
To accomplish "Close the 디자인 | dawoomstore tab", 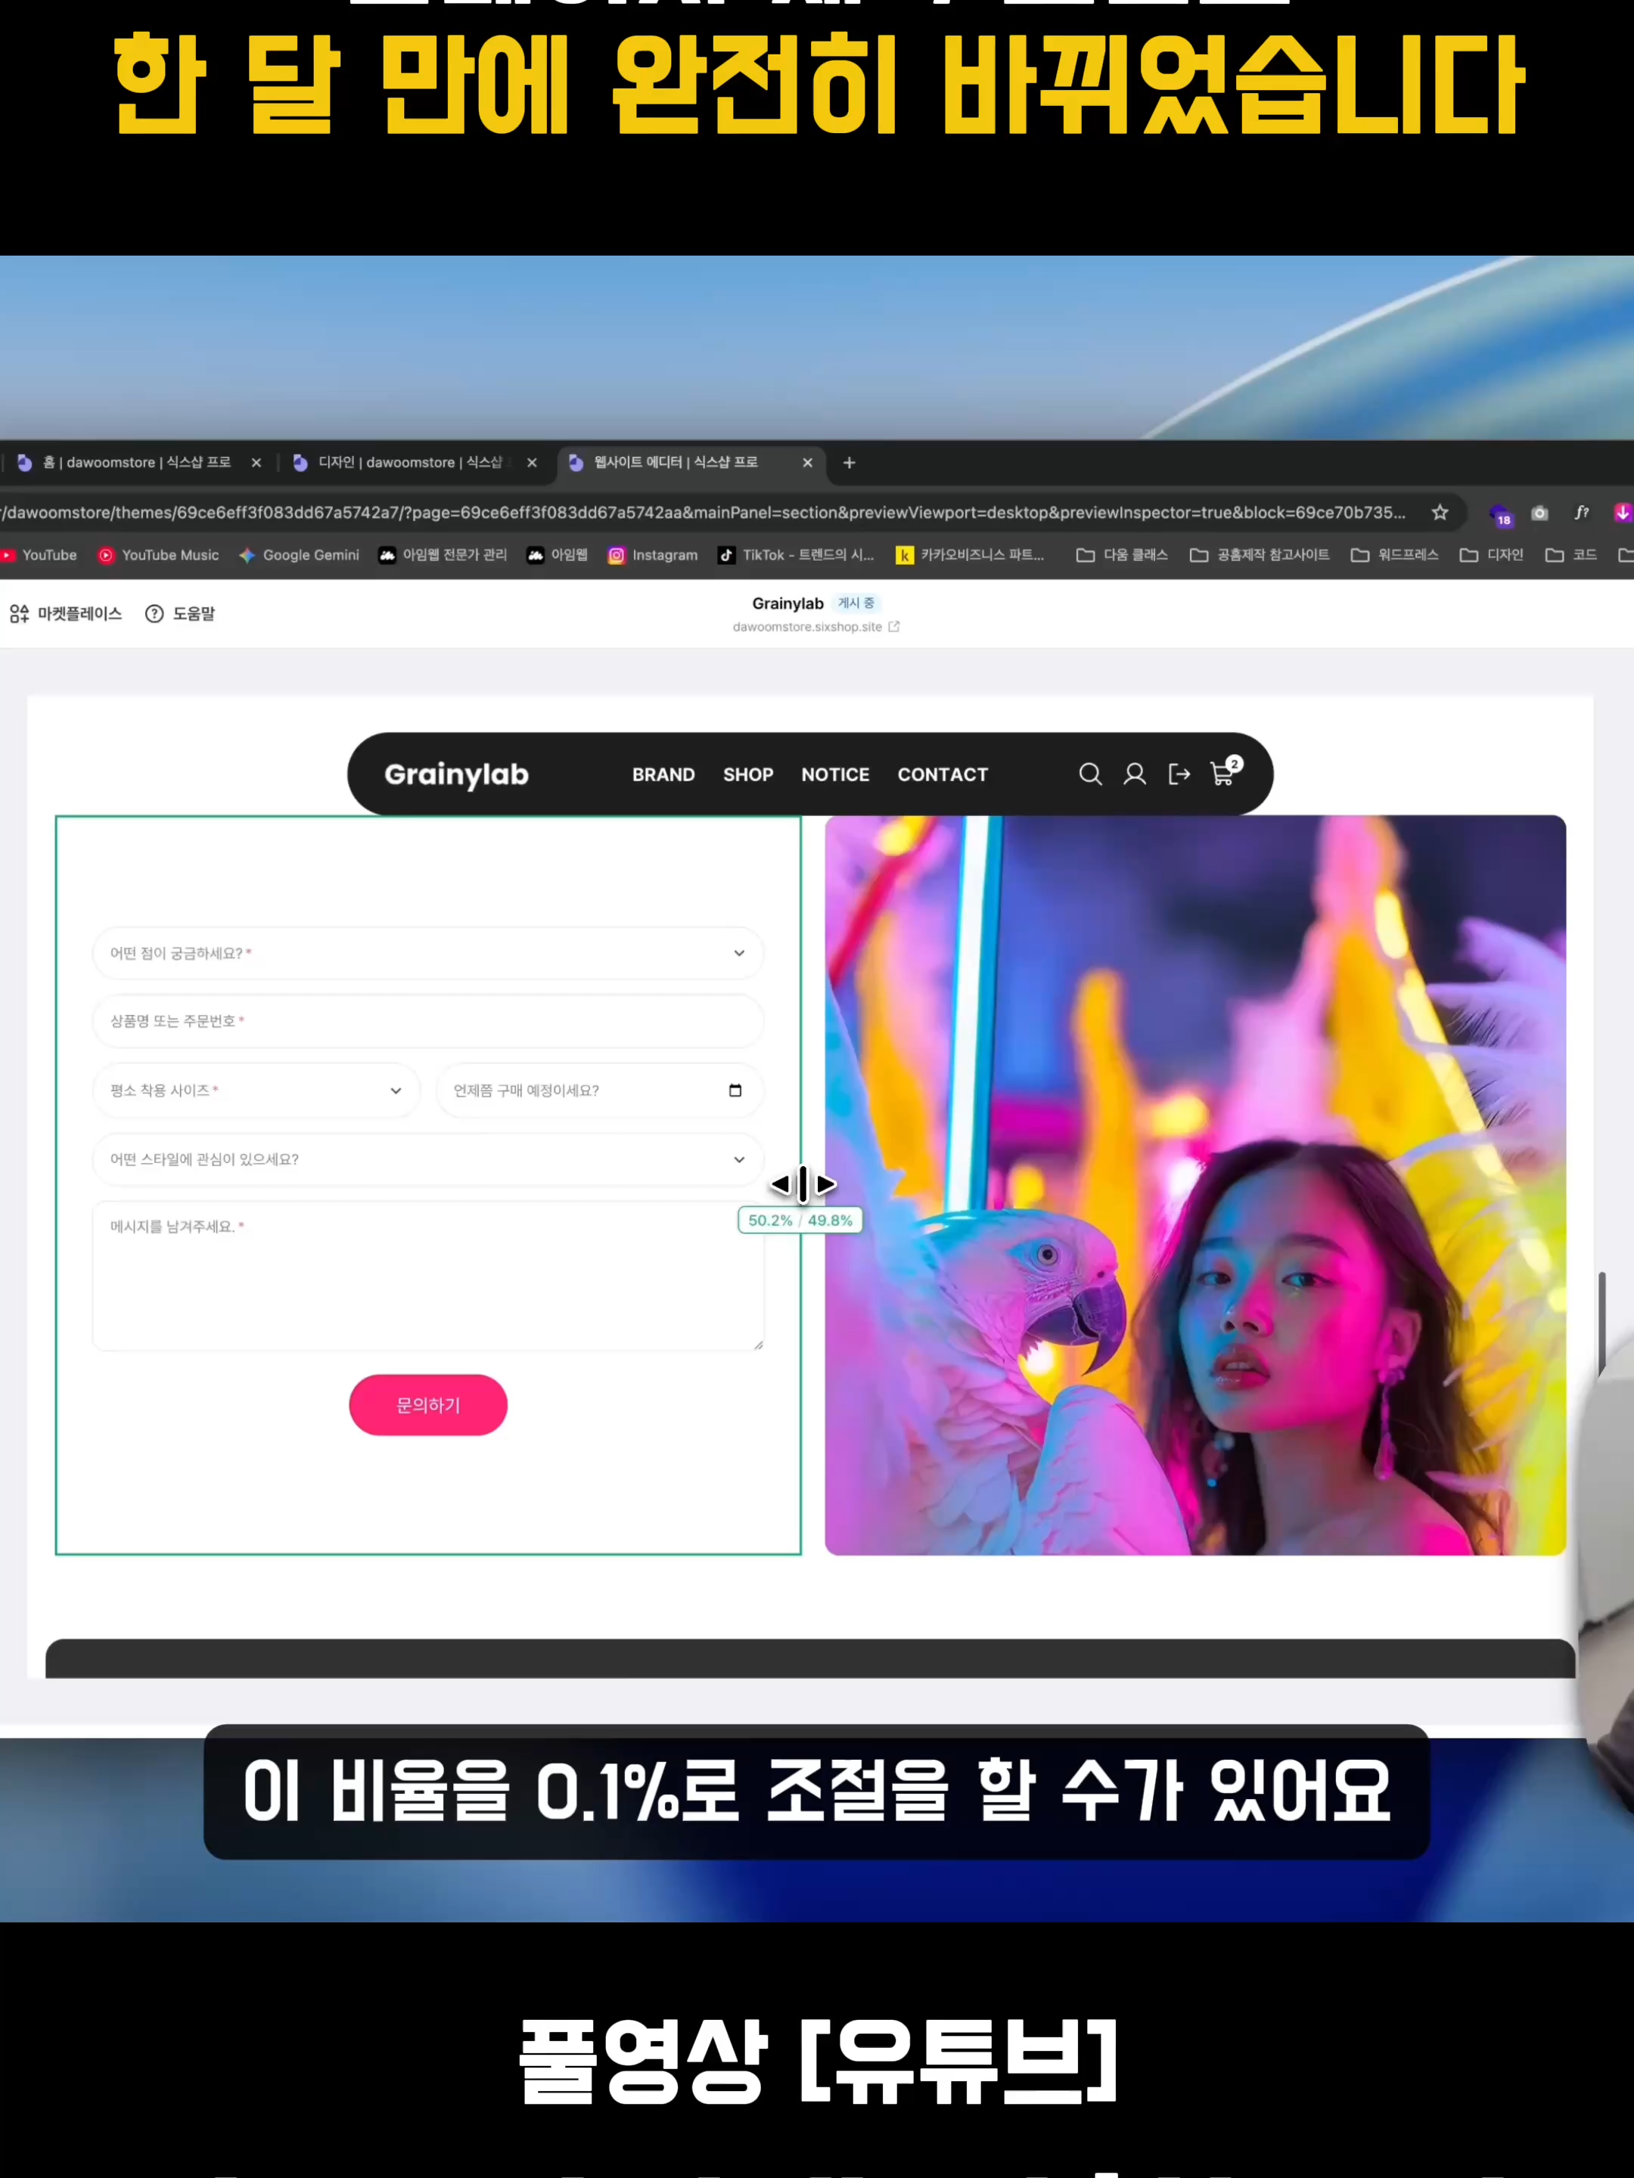I will [x=532, y=463].
